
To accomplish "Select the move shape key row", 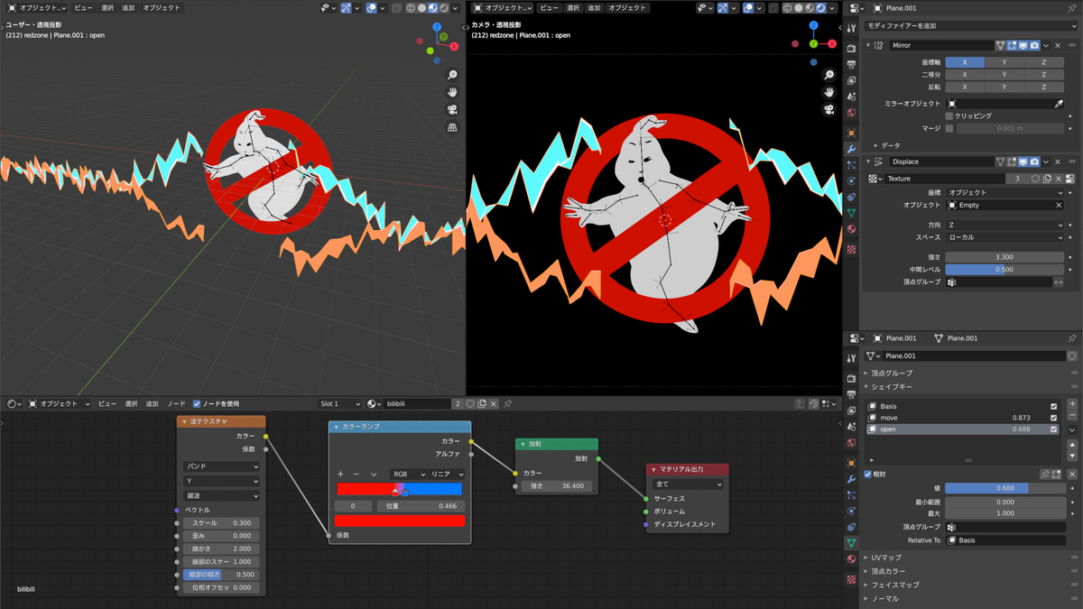I will coord(962,418).
